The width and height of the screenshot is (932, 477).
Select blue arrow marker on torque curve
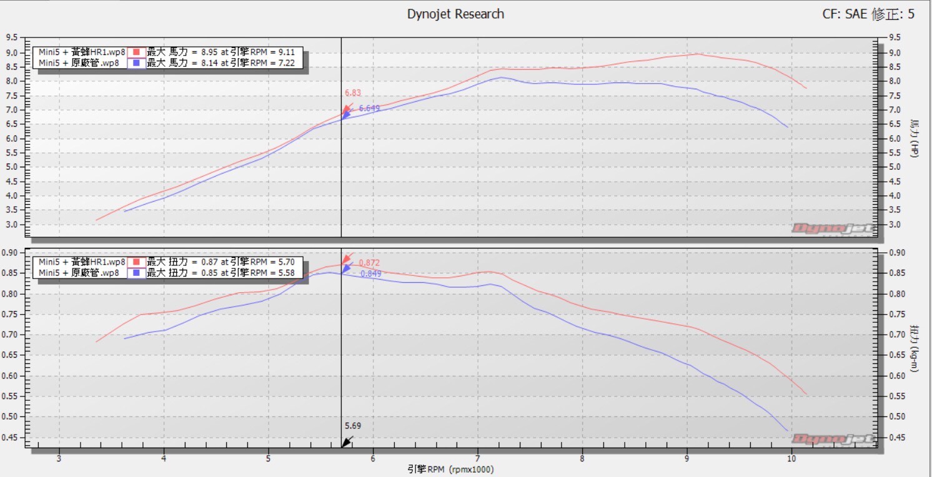[x=346, y=268]
